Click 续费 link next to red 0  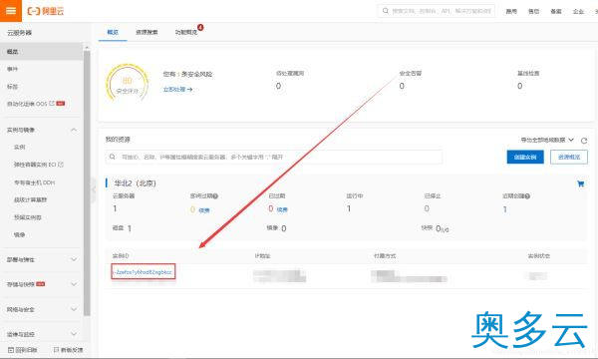click(282, 209)
